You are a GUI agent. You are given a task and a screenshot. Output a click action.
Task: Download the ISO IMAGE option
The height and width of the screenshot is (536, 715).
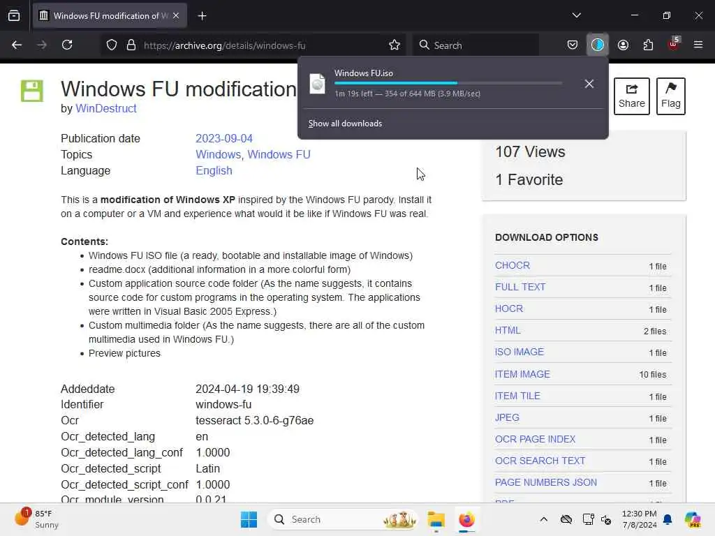(x=519, y=352)
